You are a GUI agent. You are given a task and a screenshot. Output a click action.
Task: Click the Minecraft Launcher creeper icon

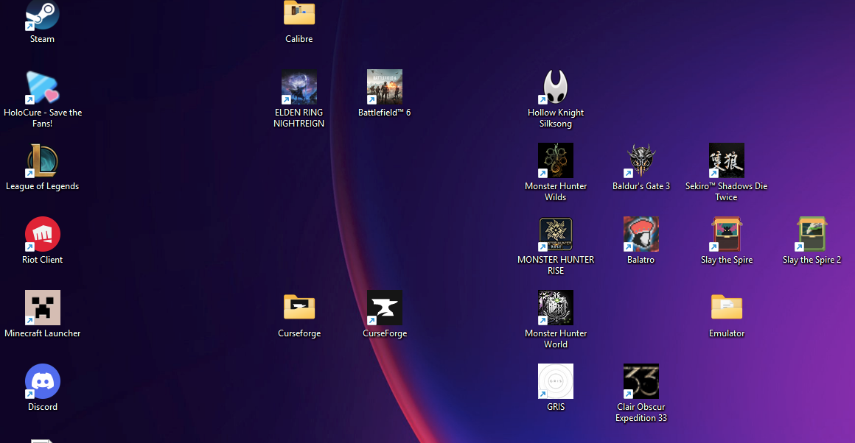pos(42,308)
